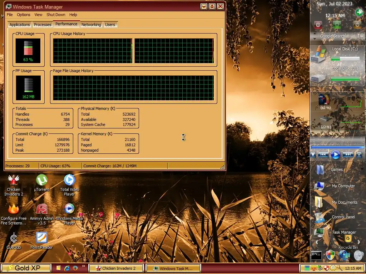Expand the quick launch overflow chevron
The height and width of the screenshot is (274, 366).
(83, 266)
